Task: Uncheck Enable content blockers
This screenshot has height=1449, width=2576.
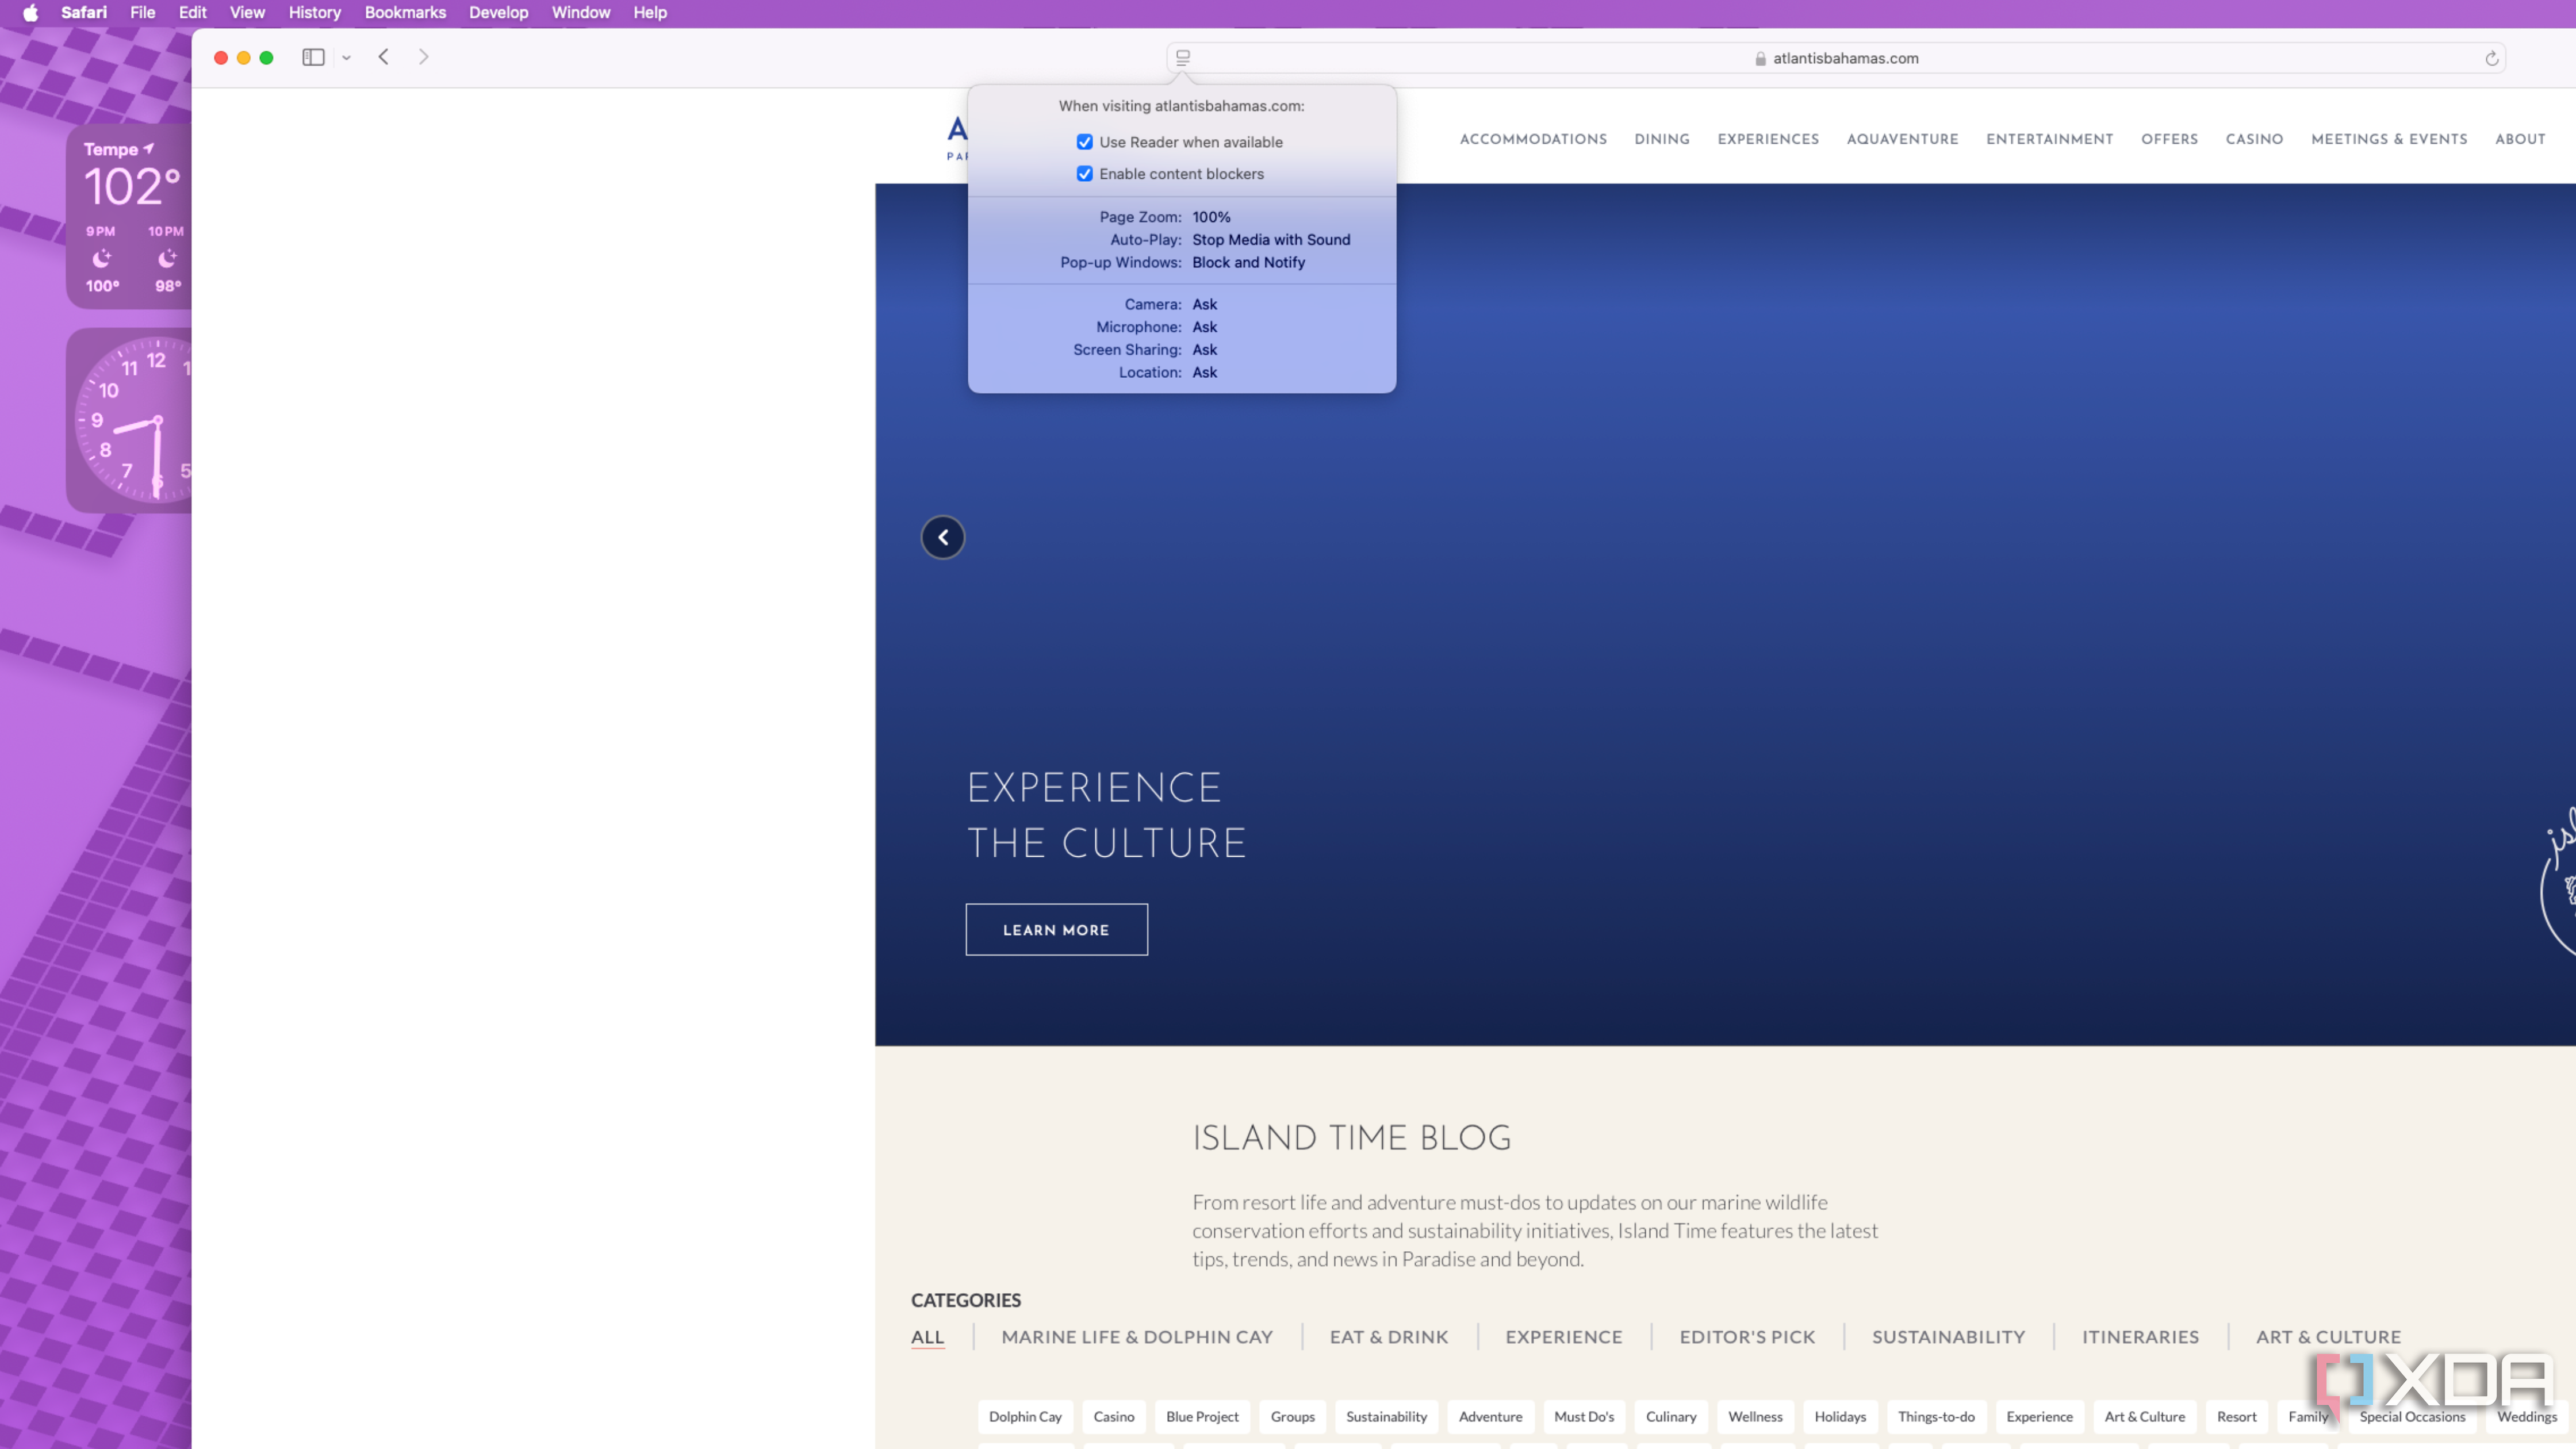Action: pos(1084,174)
